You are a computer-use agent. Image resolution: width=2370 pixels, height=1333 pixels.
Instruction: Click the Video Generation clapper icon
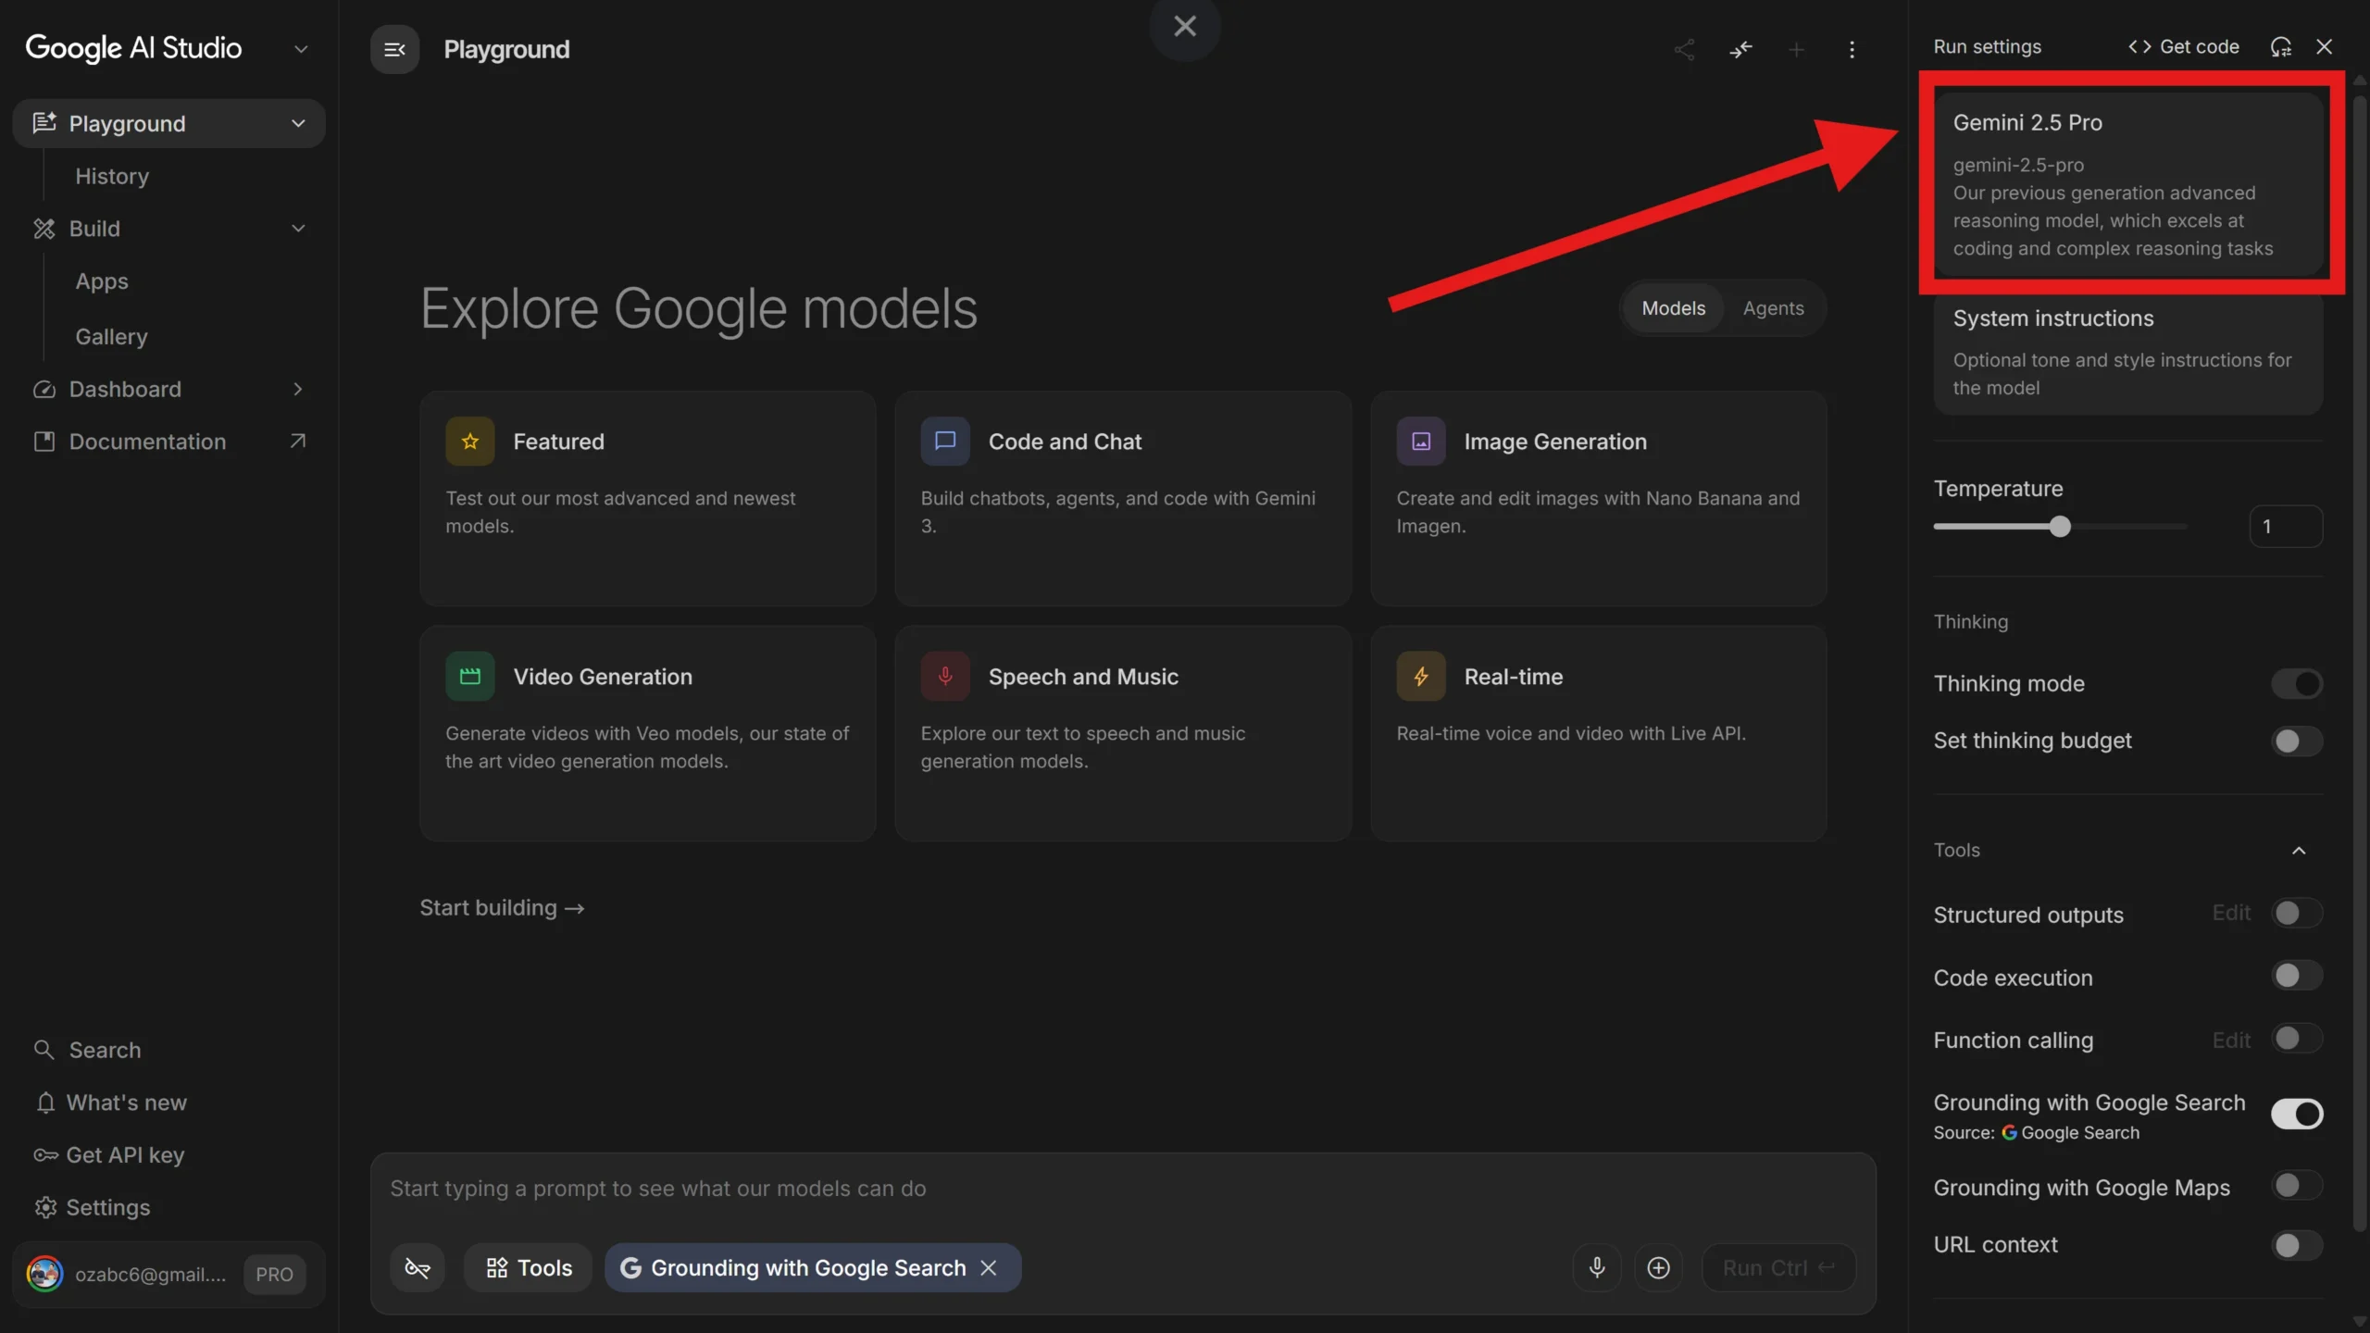click(469, 677)
